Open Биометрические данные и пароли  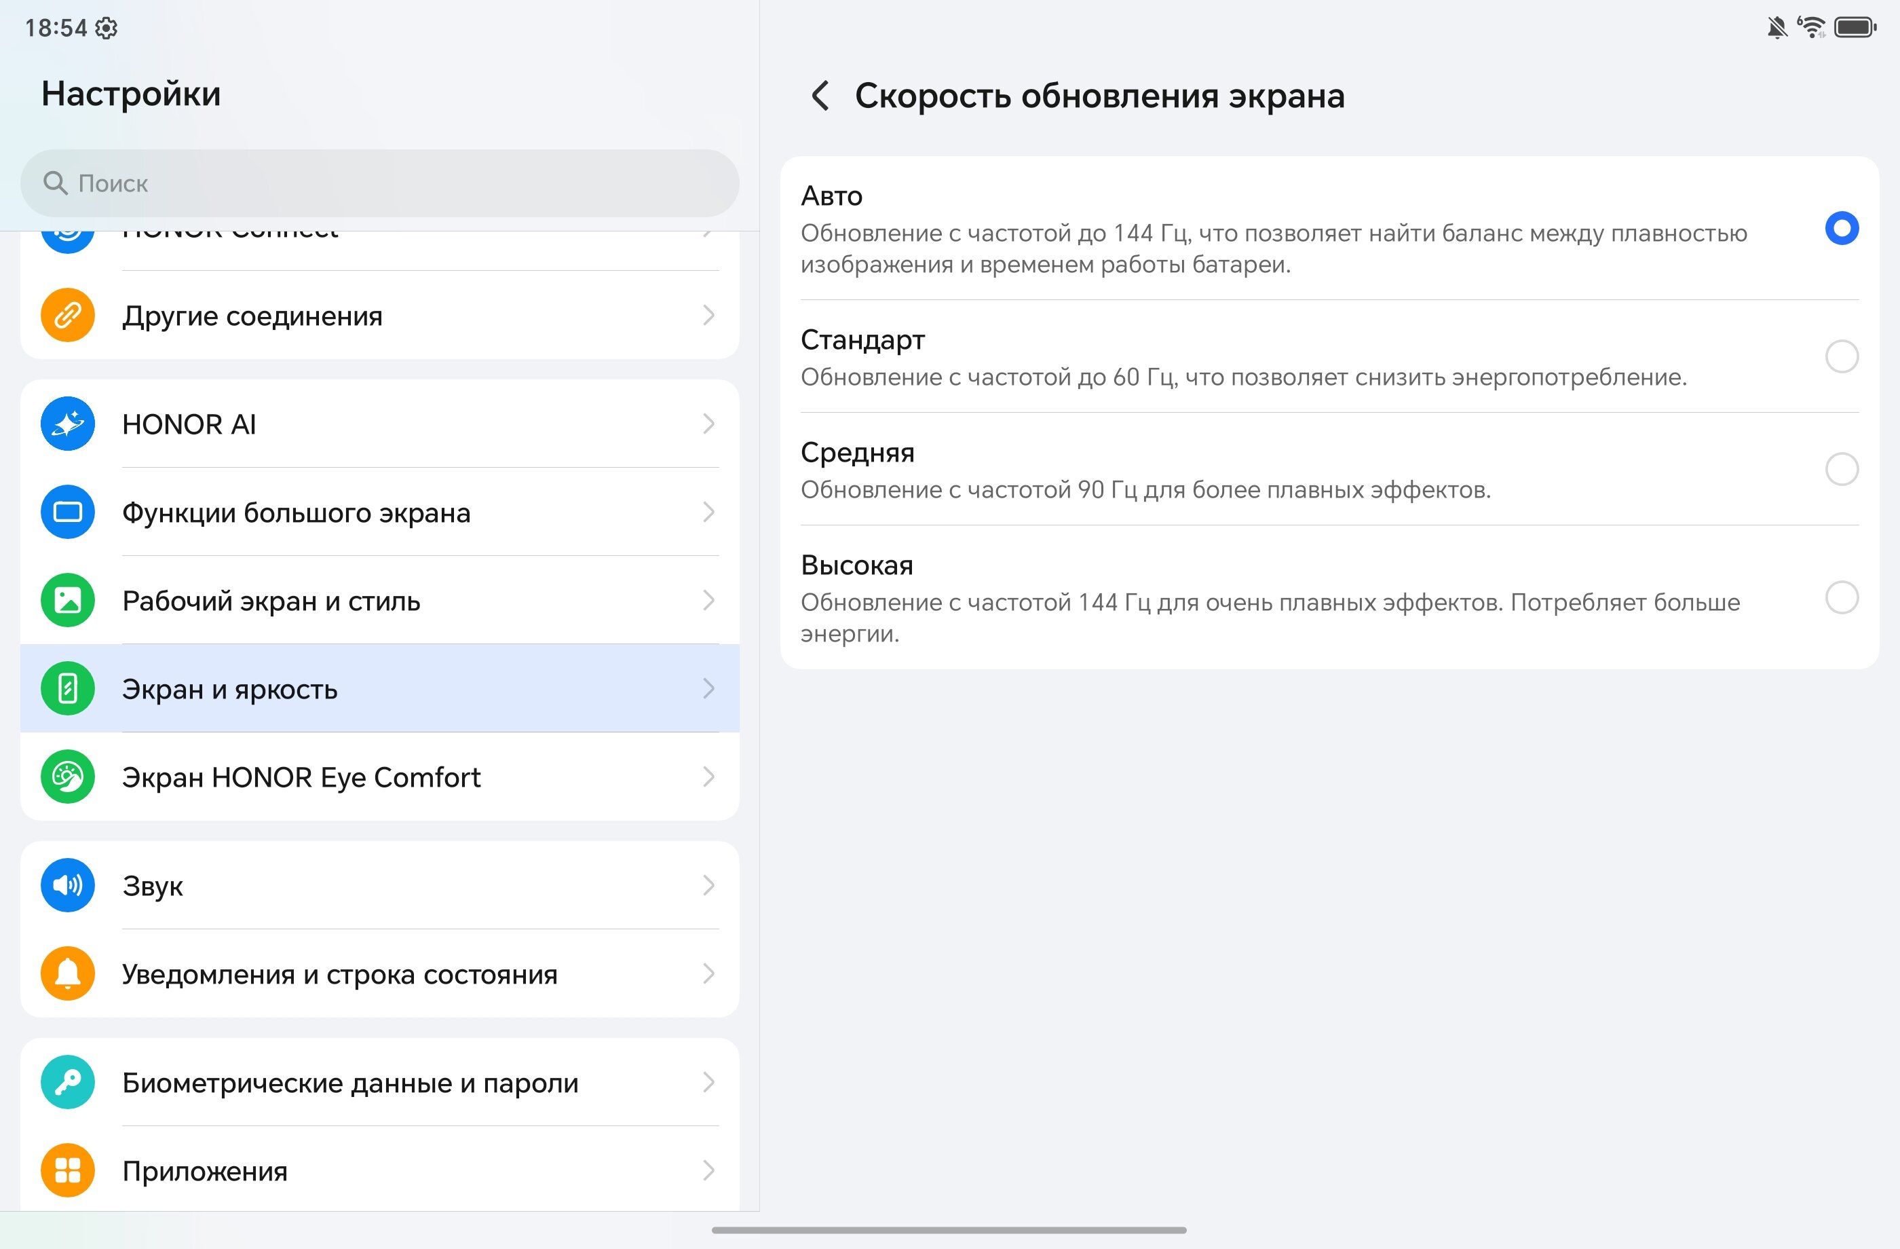tap(380, 1082)
